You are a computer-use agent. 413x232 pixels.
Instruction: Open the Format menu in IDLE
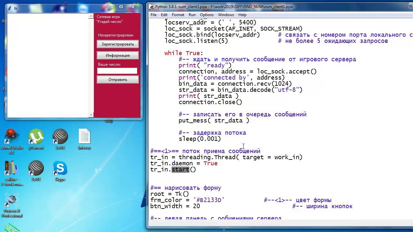[x=178, y=15]
